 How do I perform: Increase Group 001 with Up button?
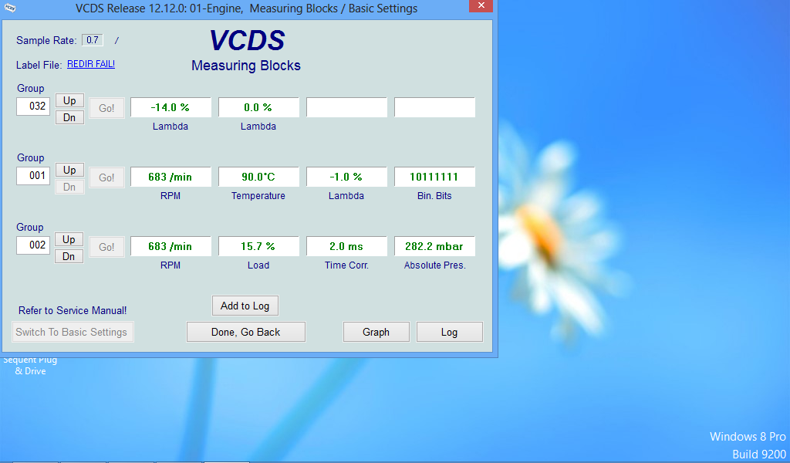(x=69, y=170)
